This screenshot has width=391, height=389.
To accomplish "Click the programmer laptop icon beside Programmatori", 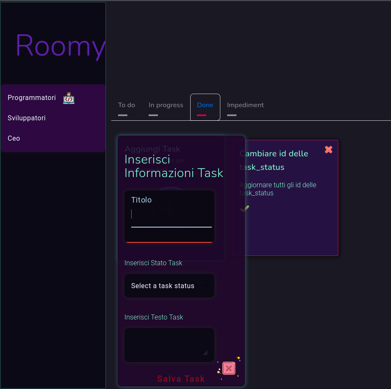I will coord(69,97).
